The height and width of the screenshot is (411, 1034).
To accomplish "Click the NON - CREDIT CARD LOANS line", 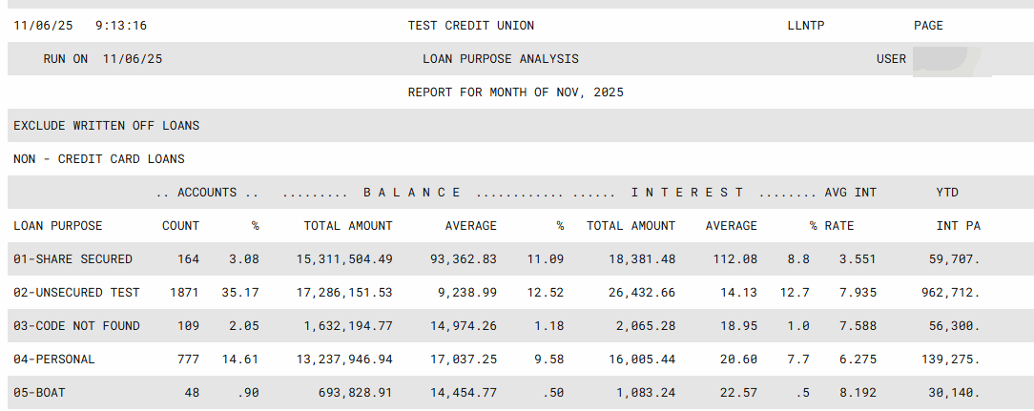I will click(99, 159).
